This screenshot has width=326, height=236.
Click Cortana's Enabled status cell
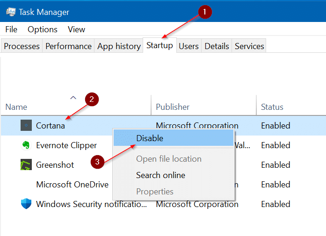tap(275, 126)
